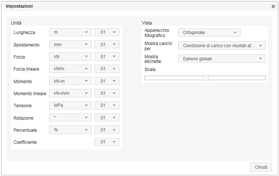279x176 pixels.
Task: Open the Percentuale unit dropdown
Action: [x=70, y=130]
